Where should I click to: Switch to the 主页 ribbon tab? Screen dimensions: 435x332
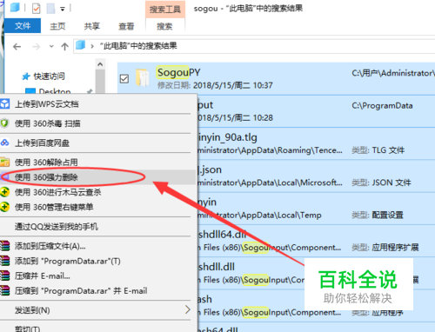(57, 26)
